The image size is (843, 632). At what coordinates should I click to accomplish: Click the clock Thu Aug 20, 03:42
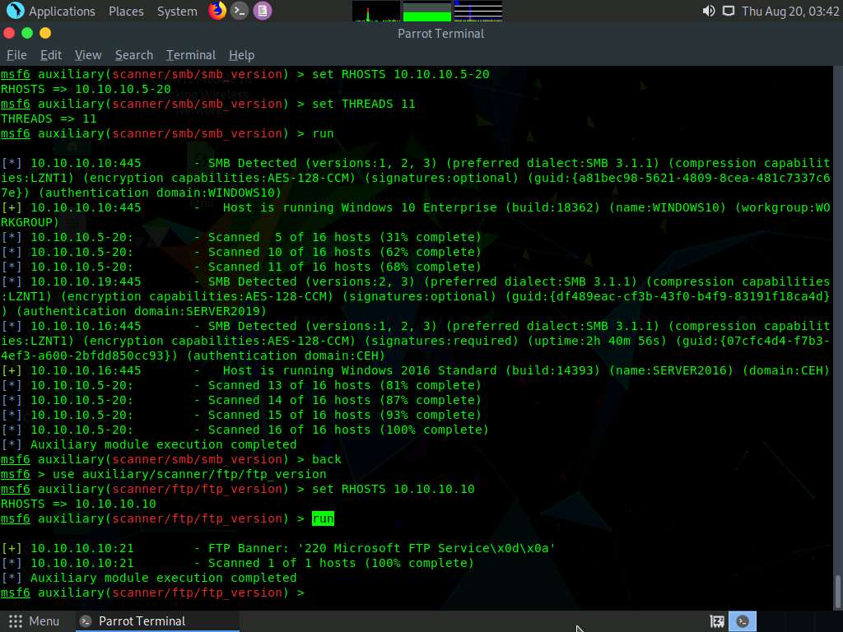coord(790,12)
